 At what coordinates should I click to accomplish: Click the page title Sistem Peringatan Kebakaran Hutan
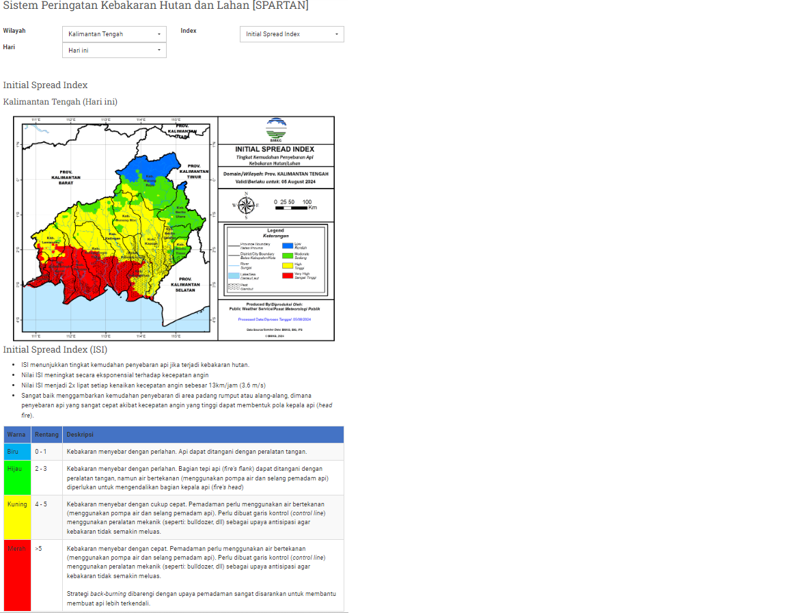pyautogui.click(x=156, y=5)
